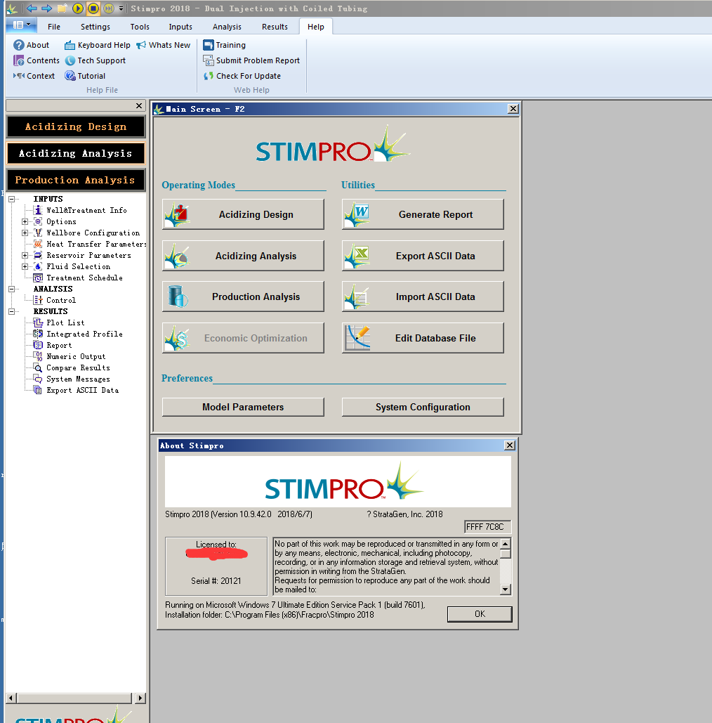Open Control under ANALYSIS
712x723 pixels.
pos(61,300)
